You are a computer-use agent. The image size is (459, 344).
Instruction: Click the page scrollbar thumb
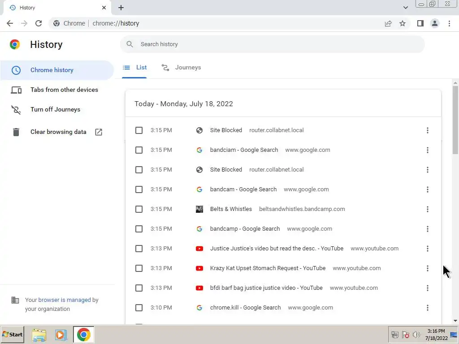tap(455, 120)
